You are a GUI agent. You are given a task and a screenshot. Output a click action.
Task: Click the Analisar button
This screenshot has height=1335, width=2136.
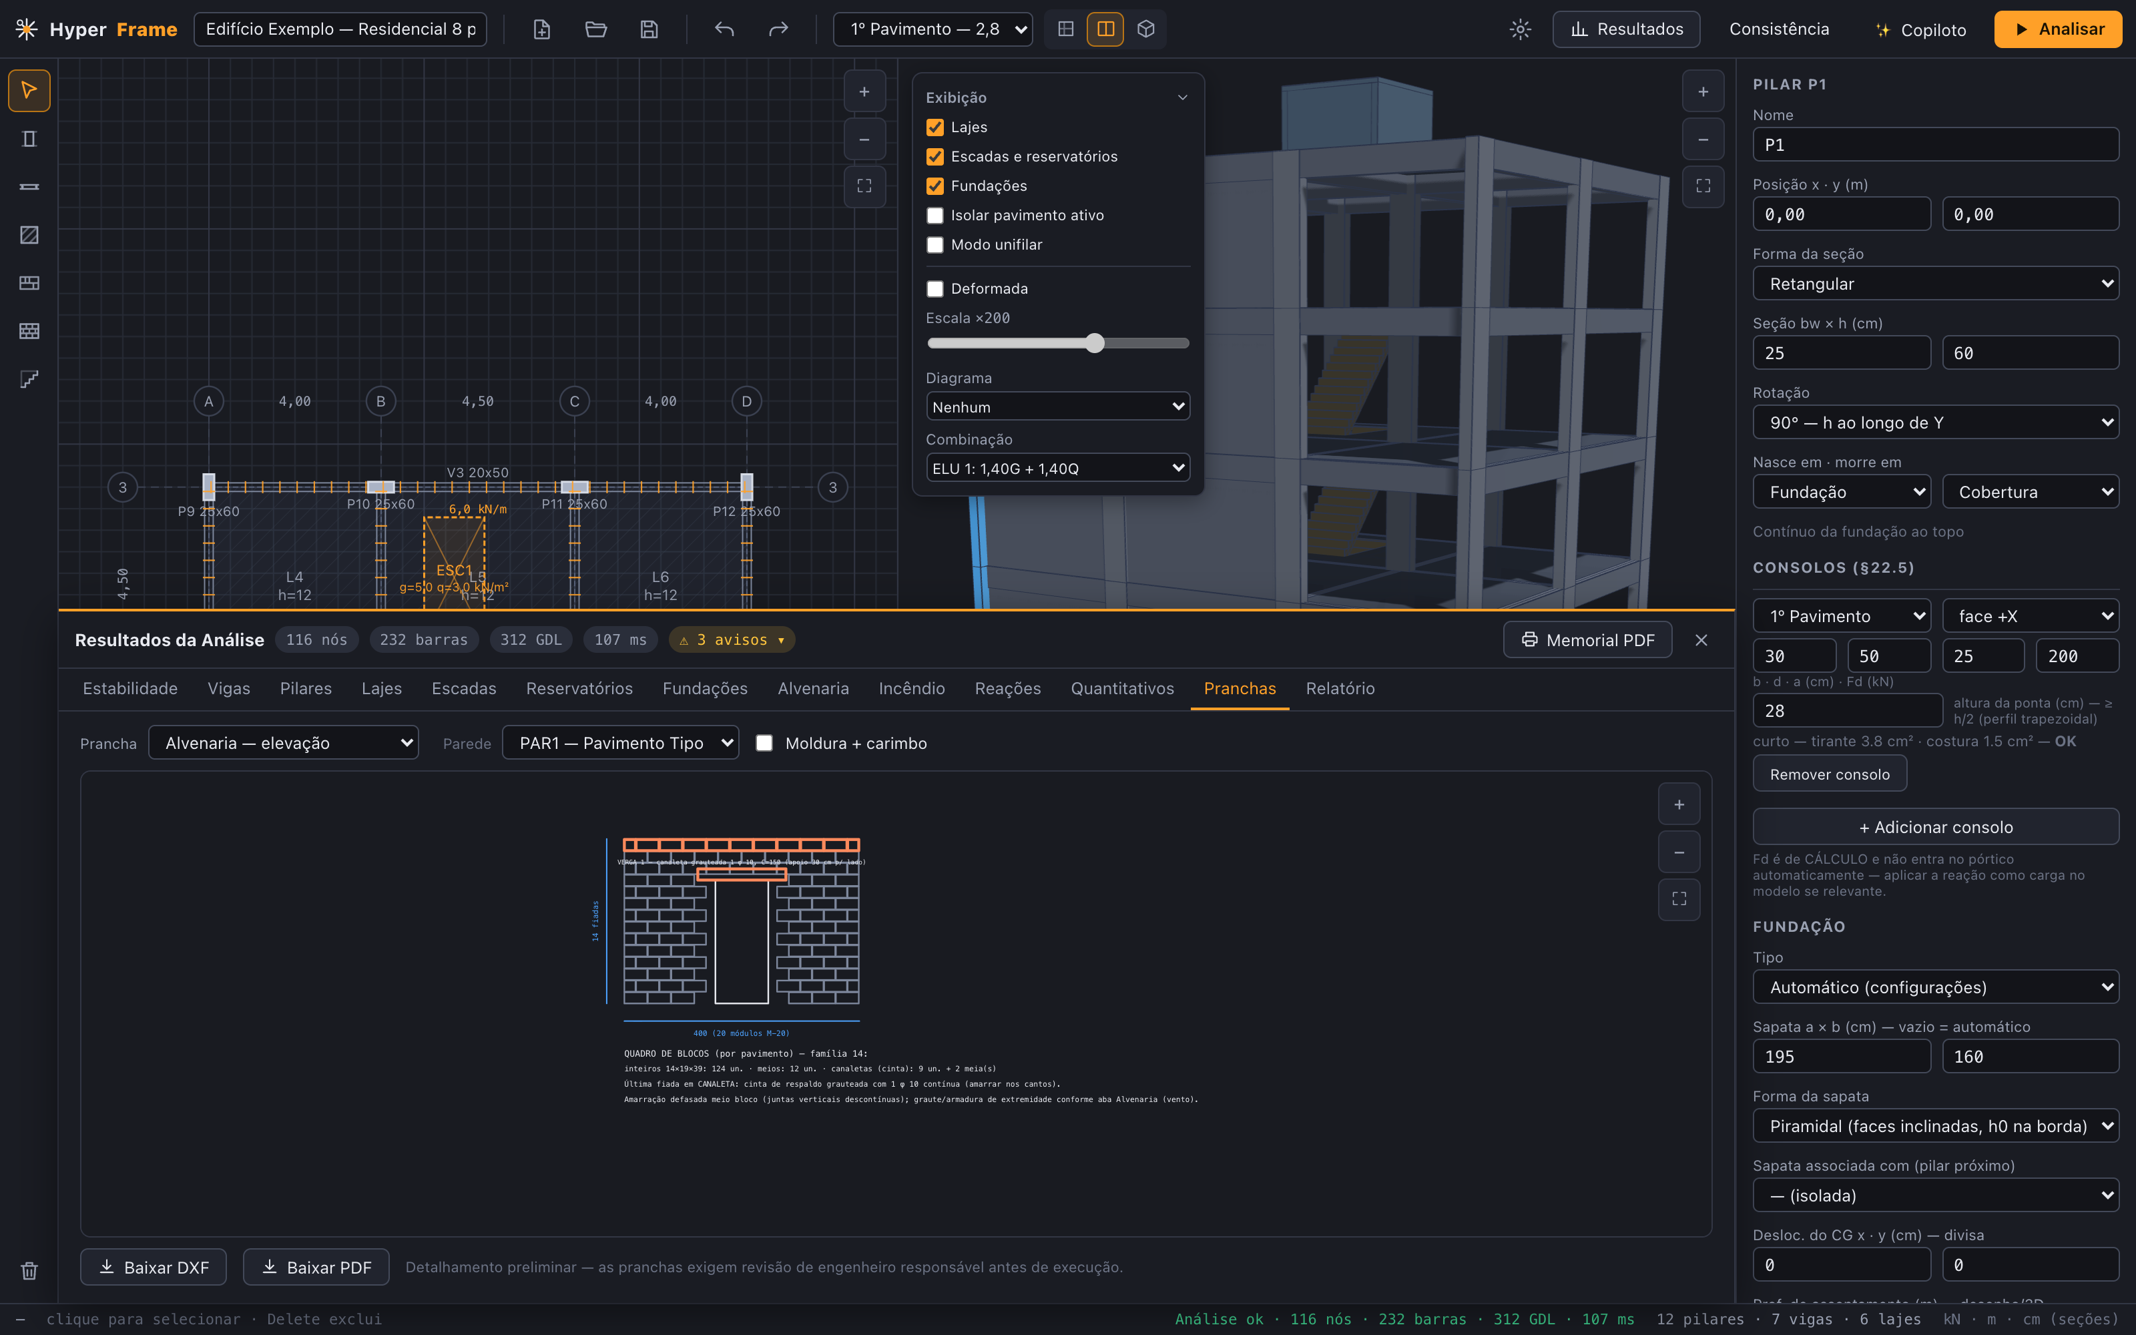point(2057,29)
